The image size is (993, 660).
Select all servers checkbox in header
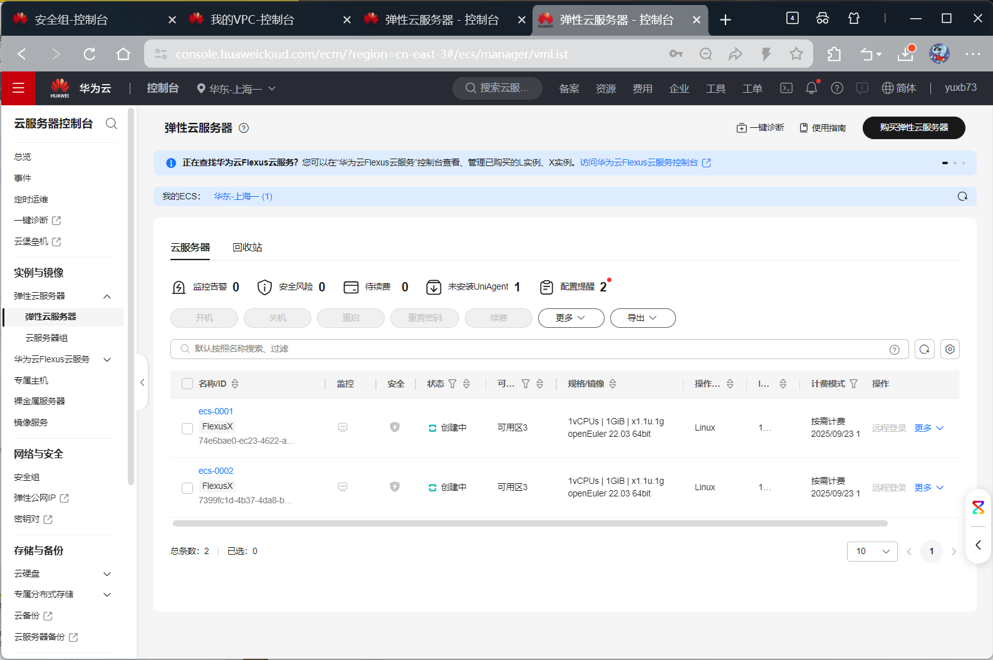click(187, 384)
